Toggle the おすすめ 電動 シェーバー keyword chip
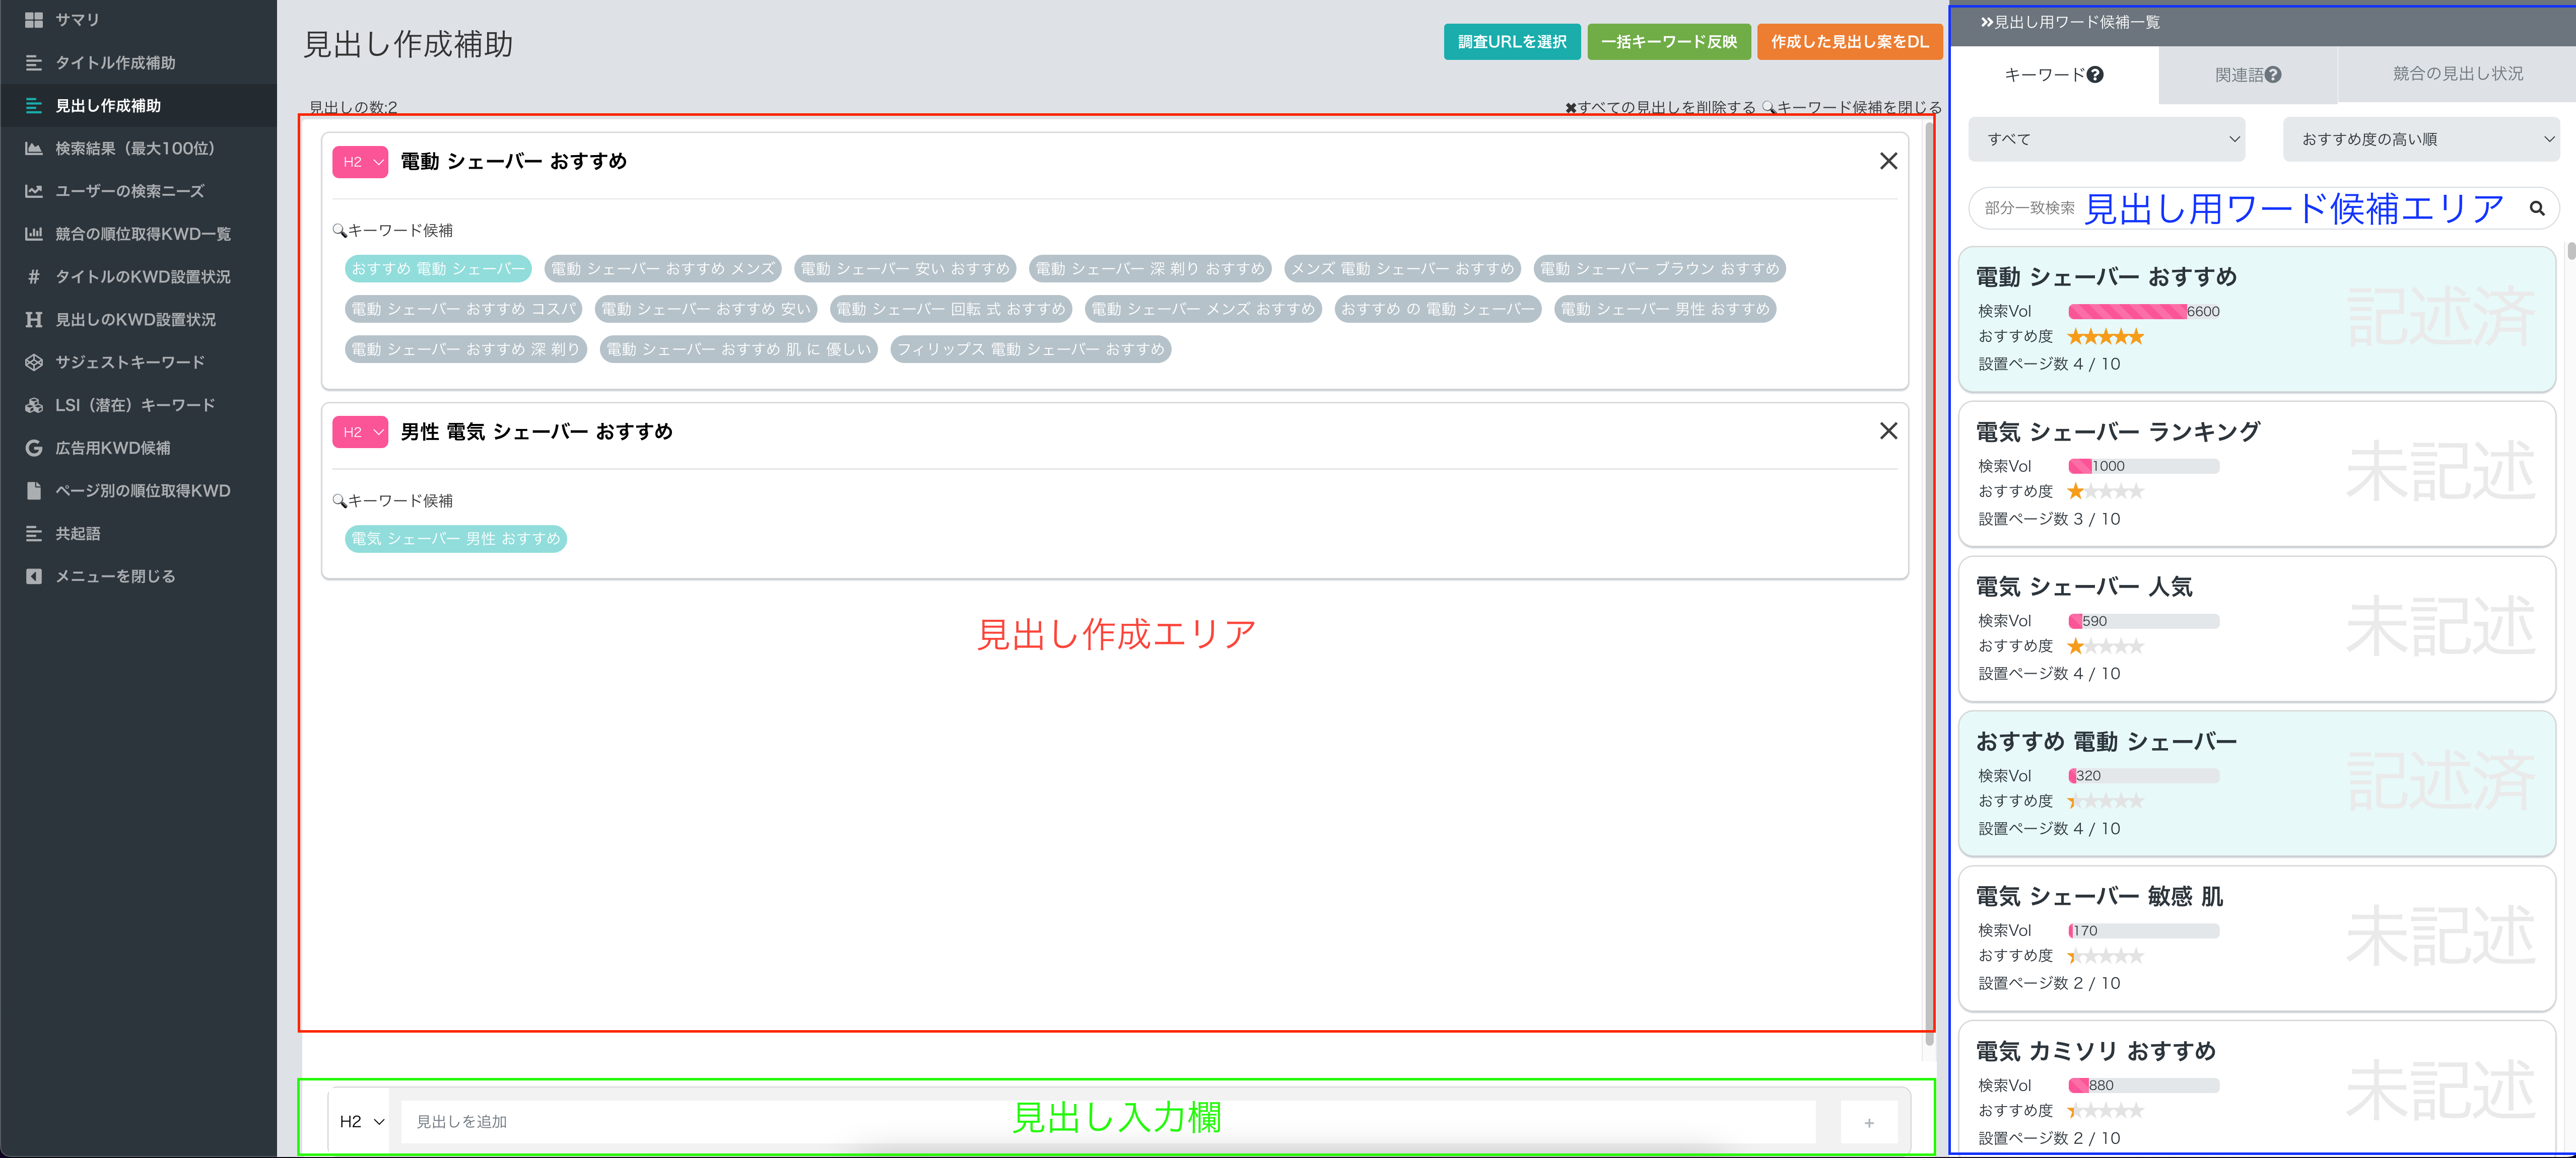 click(x=438, y=269)
